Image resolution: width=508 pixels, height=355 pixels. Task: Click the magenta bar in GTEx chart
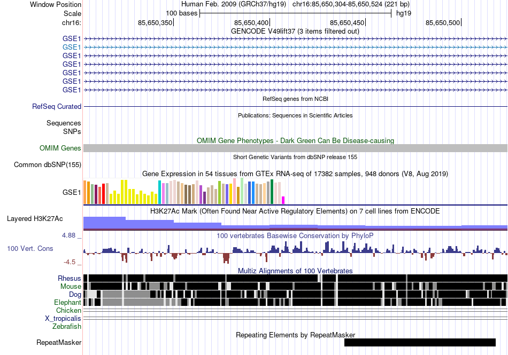[x=283, y=200]
